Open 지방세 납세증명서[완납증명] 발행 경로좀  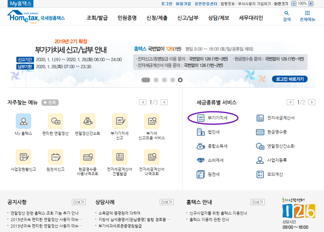pos(134,220)
